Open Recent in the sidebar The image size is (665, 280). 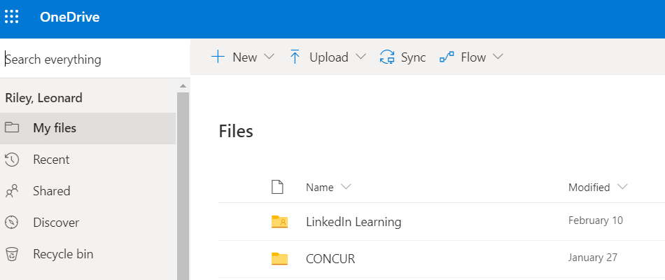[x=87, y=160]
